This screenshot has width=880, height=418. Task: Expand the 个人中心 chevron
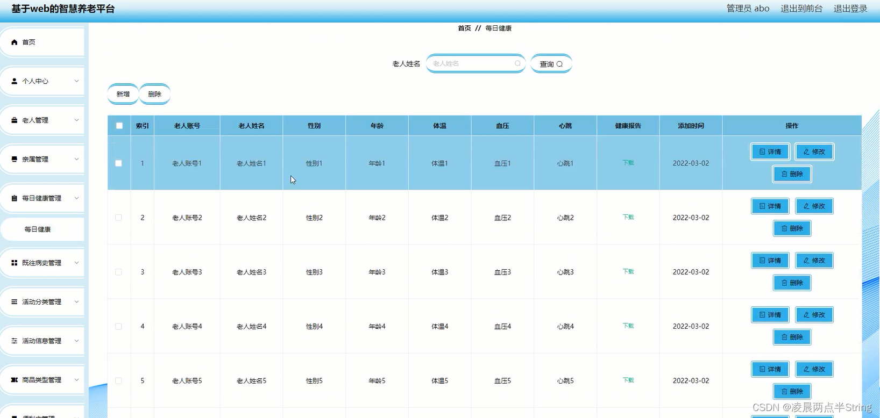[76, 81]
